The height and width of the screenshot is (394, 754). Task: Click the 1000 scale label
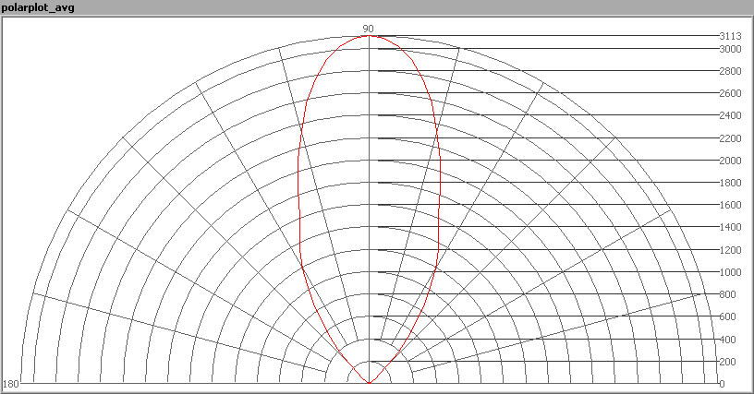730,272
